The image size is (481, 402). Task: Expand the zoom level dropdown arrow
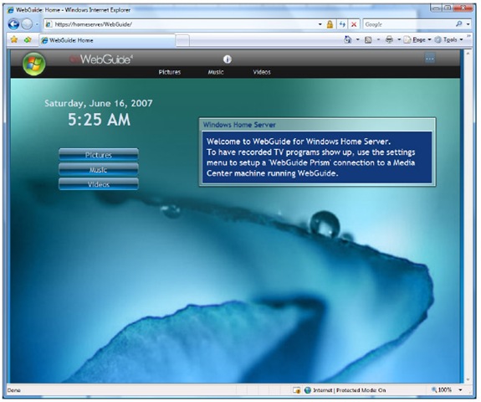[x=460, y=390]
